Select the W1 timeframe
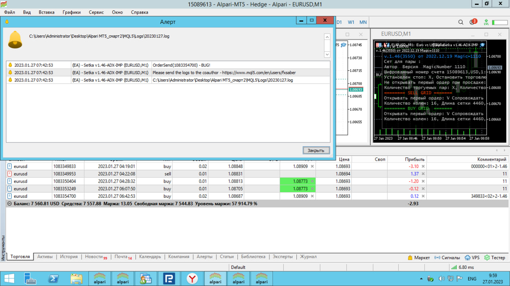Image resolution: width=510 pixels, height=286 pixels. coord(351,22)
